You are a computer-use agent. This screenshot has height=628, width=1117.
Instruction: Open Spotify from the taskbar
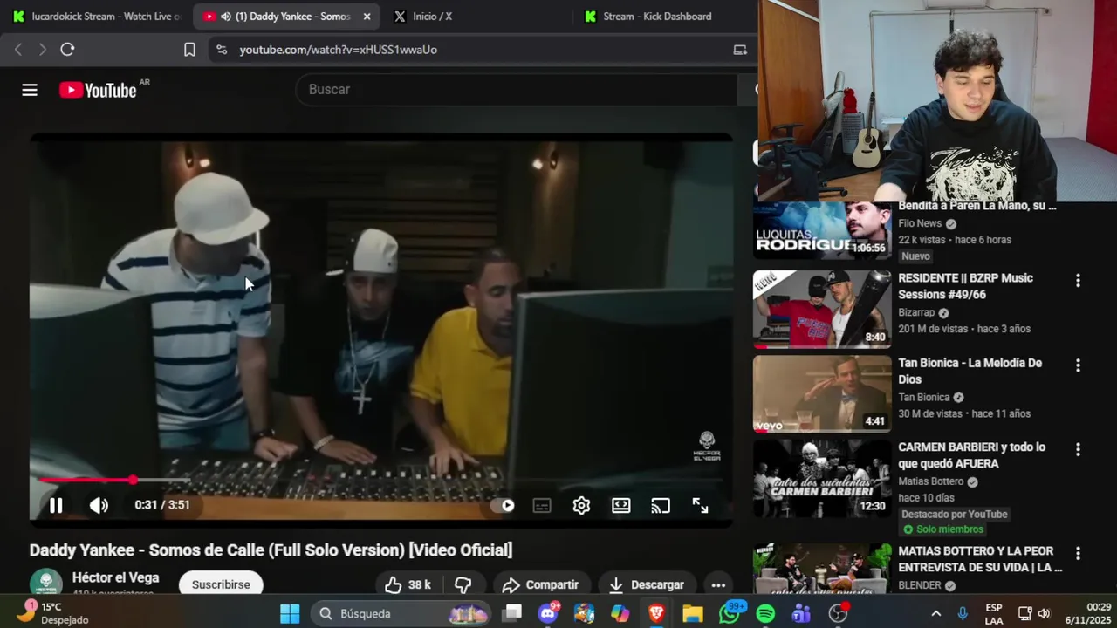[765, 613]
